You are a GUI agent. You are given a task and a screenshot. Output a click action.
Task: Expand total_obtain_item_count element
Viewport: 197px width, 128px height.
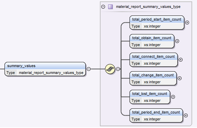pyautogui.click(x=177, y=41)
